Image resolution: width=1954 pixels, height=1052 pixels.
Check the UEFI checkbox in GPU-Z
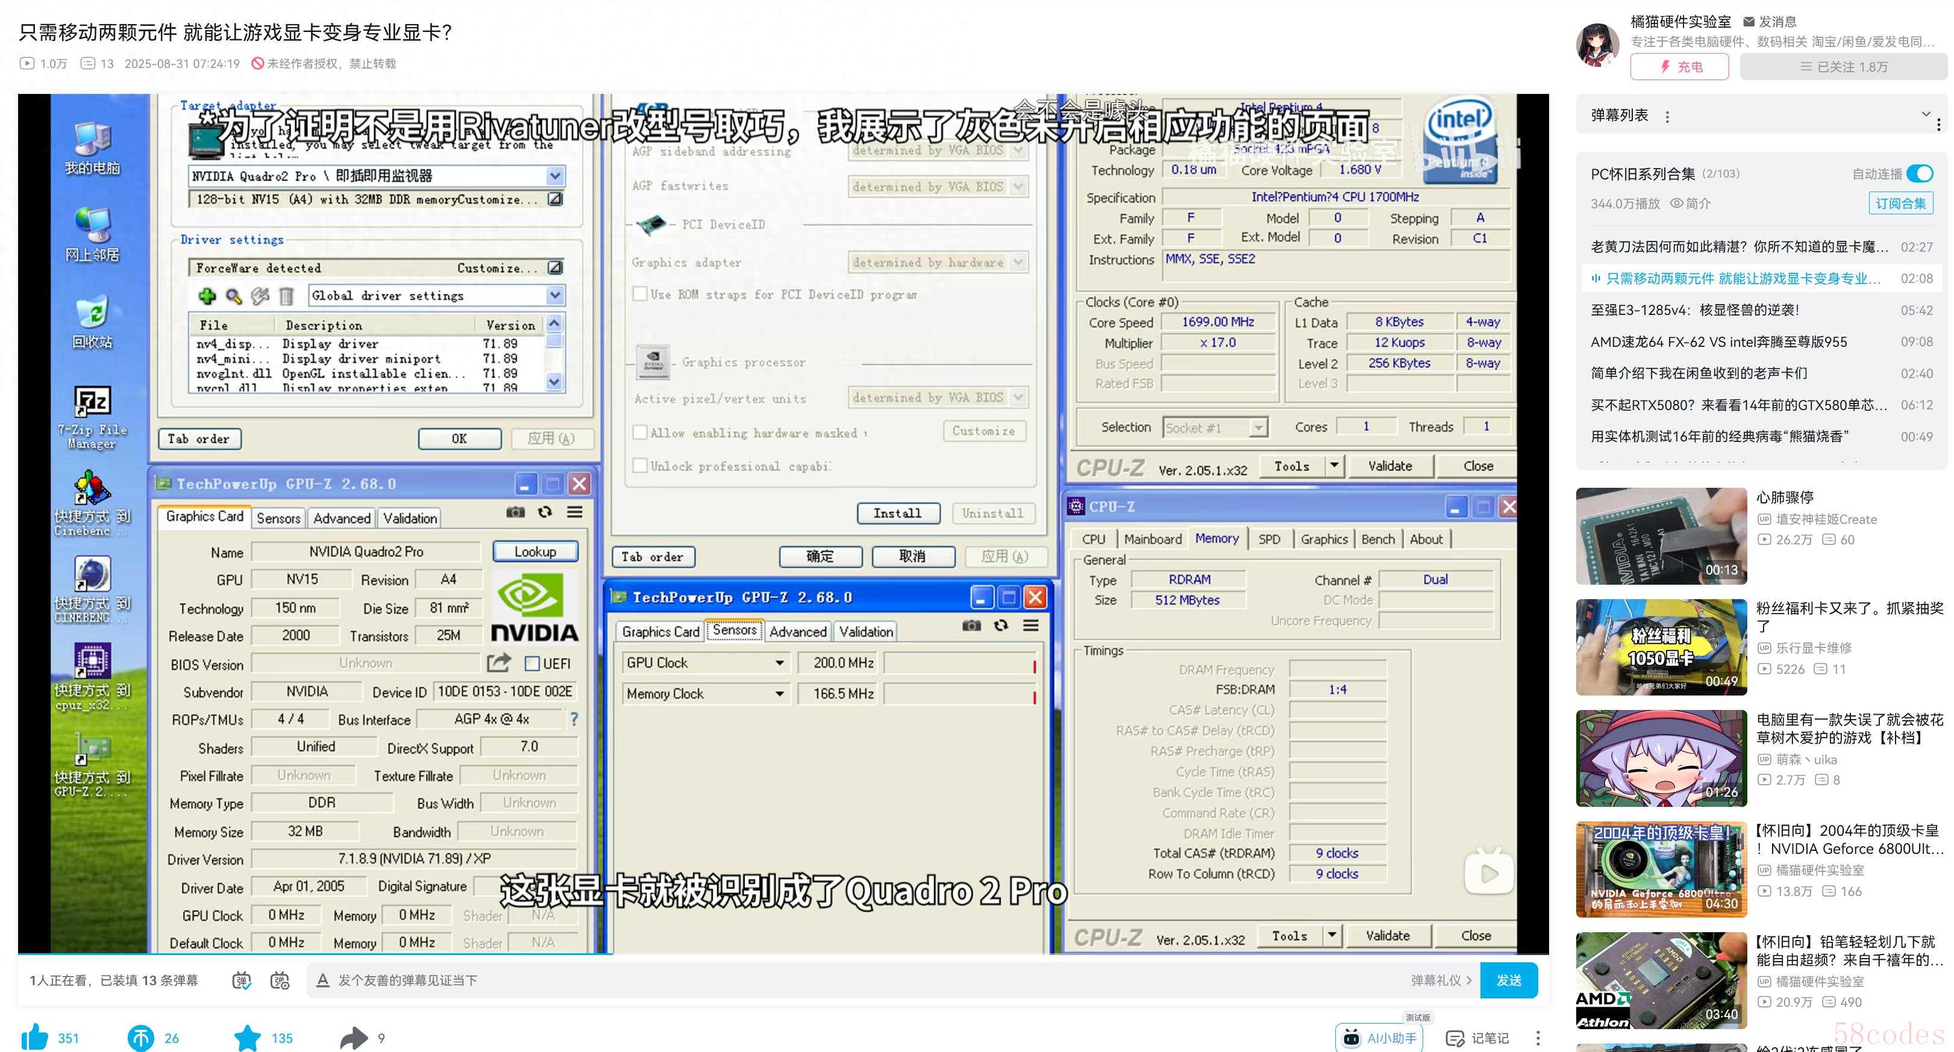point(533,664)
